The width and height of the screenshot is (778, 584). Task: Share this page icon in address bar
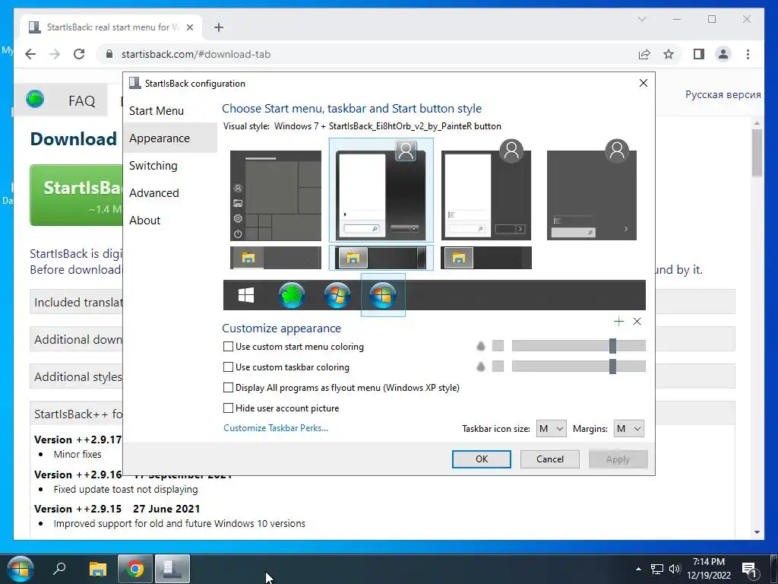(x=644, y=54)
